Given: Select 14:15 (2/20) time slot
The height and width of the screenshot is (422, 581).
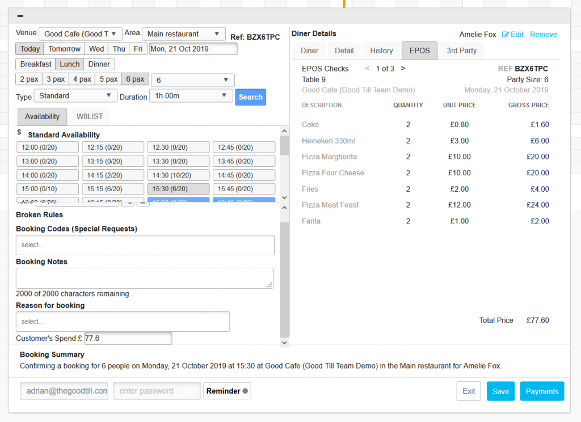Looking at the screenshot, I should tap(113, 175).
